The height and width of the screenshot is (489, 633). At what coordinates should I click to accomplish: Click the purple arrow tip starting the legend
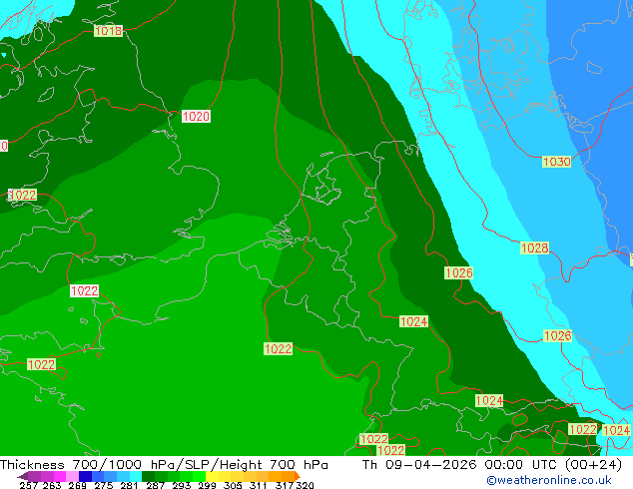pyautogui.click(x=22, y=476)
